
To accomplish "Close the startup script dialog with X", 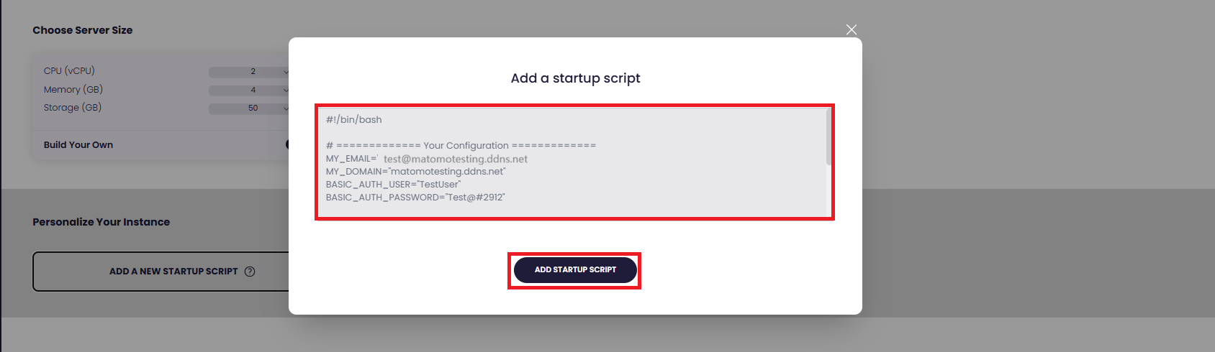I will (x=852, y=29).
